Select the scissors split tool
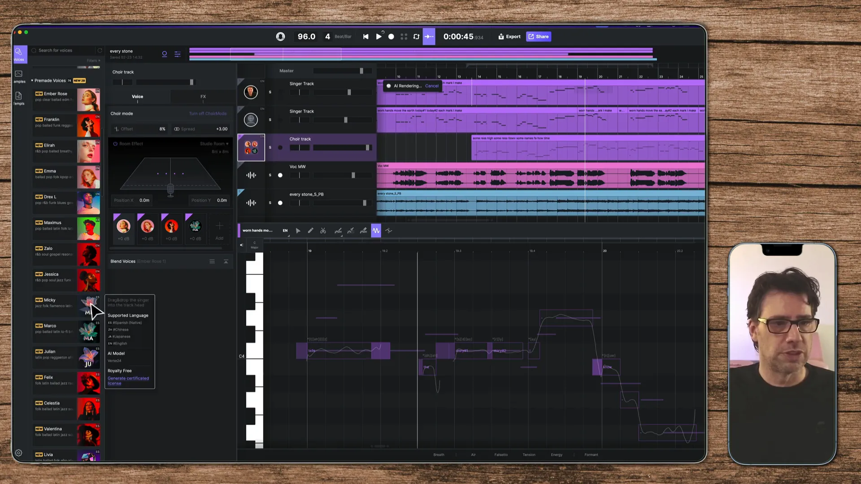This screenshot has height=484, width=861. (323, 231)
